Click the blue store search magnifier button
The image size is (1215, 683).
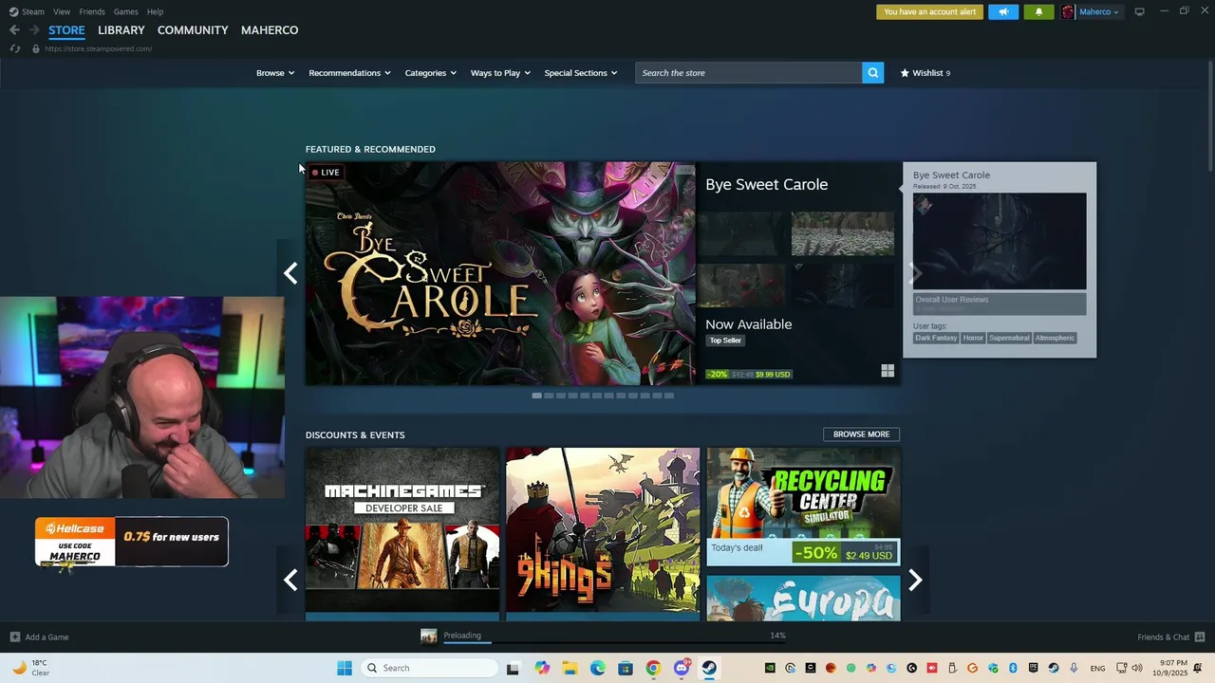coord(873,73)
